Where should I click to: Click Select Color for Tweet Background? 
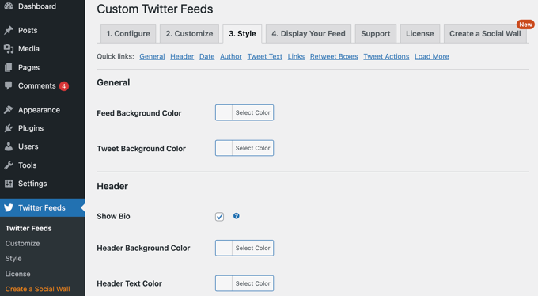pyautogui.click(x=253, y=148)
